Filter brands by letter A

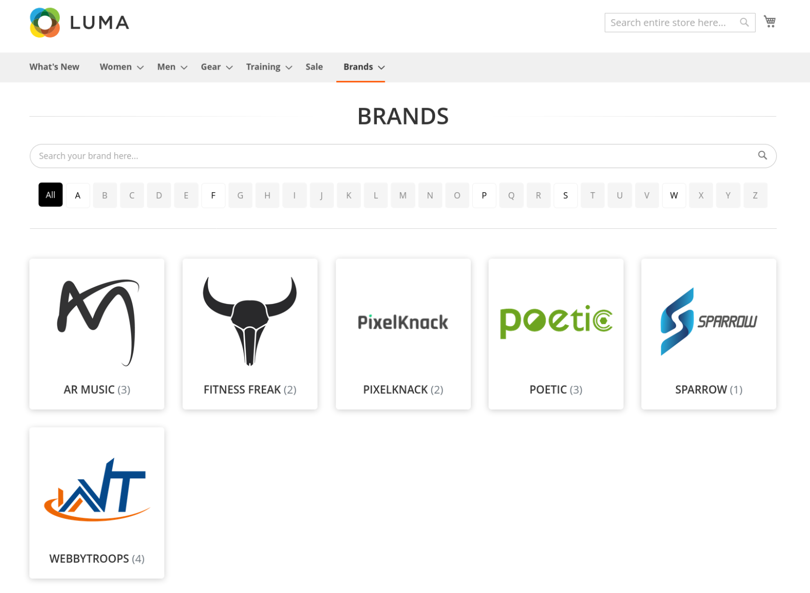coord(78,195)
